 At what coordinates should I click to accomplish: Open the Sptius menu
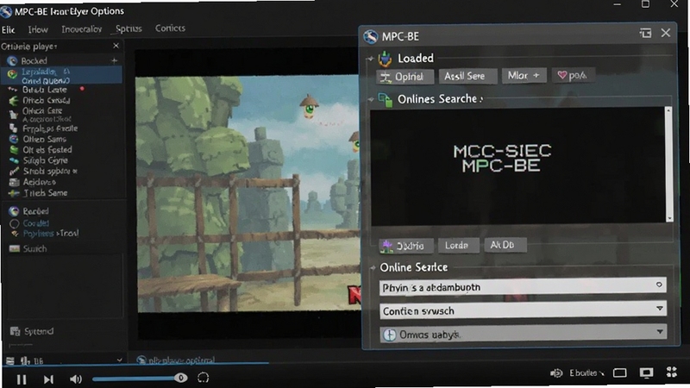pos(129,29)
